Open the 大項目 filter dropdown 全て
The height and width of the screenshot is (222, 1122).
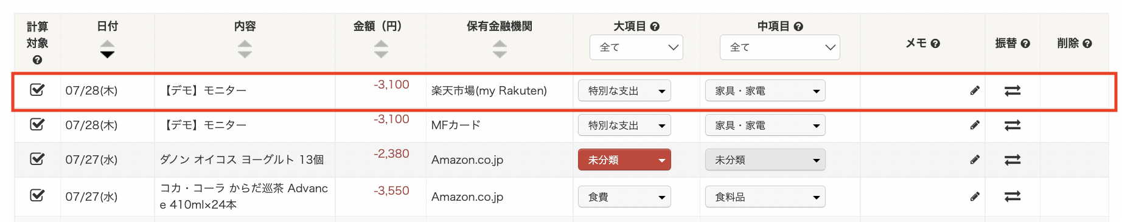click(636, 47)
